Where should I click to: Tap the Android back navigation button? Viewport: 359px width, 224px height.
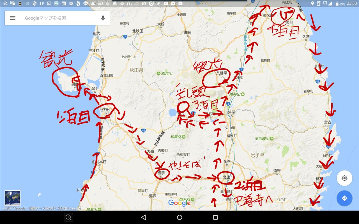pos(144,217)
